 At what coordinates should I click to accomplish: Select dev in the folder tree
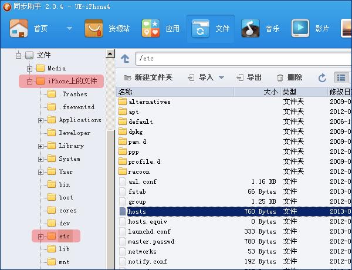(65, 223)
